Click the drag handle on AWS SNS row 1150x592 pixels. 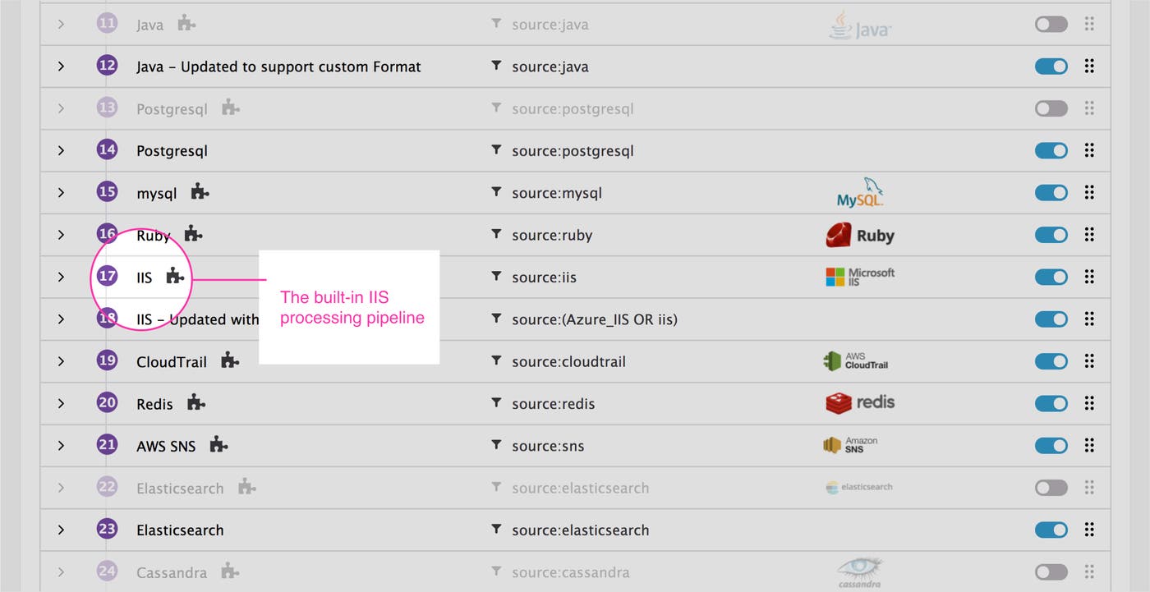click(1089, 446)
